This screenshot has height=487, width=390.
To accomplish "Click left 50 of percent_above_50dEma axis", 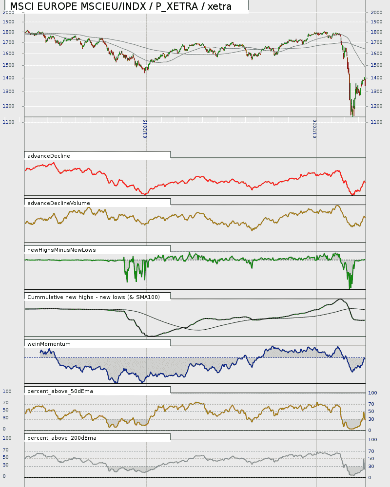I will (x=5, y=410).
